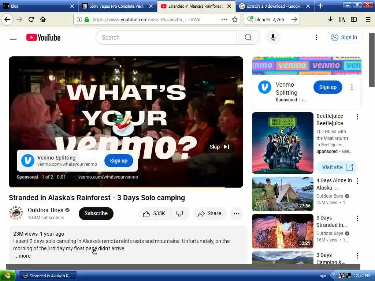This screenshot has width=375, height=281.
Task: Expand hidden system tray icons arrow
Action: click(x=333, y=276)
